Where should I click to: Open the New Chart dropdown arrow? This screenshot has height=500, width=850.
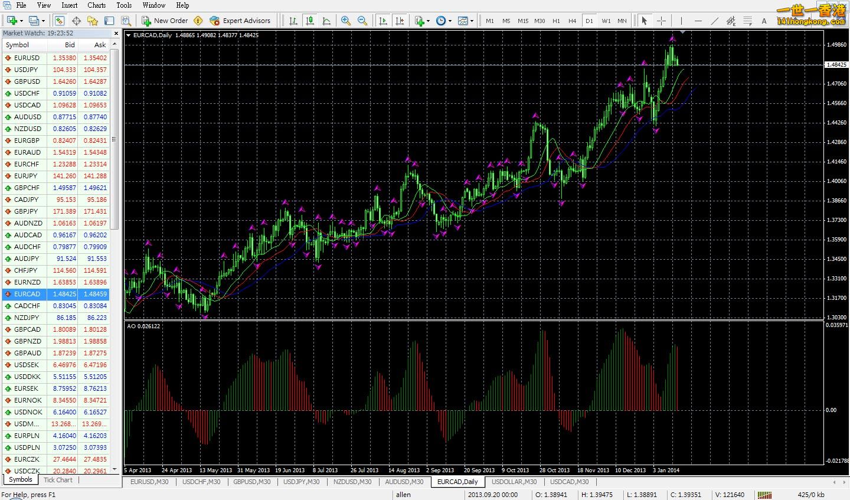[21, 21]
